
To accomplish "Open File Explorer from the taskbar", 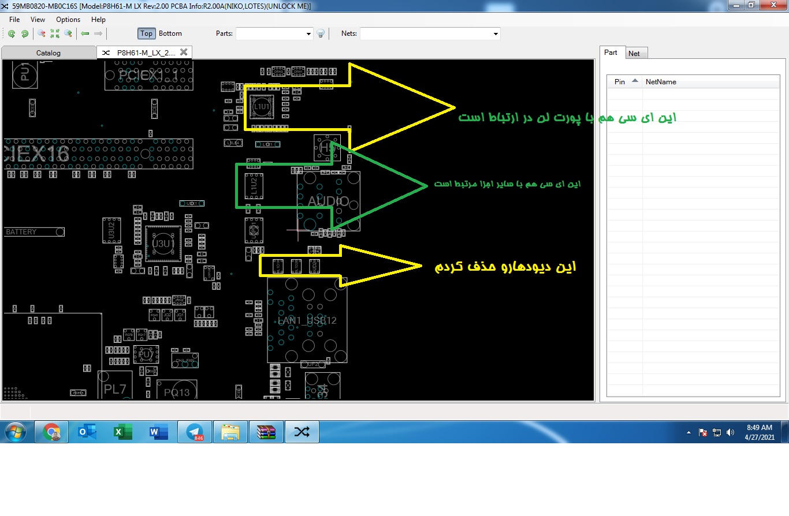I will pos(230,432).
